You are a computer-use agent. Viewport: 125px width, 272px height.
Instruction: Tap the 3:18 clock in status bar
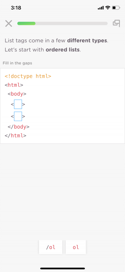pyautogui.click(x=16, y=8)
